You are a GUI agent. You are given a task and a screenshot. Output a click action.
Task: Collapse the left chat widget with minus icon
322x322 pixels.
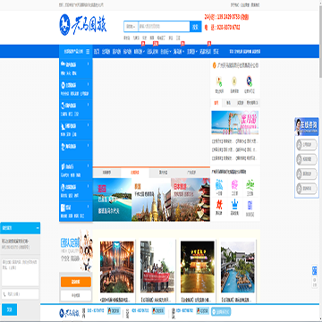pyautogui.click(x=38, y=228)
